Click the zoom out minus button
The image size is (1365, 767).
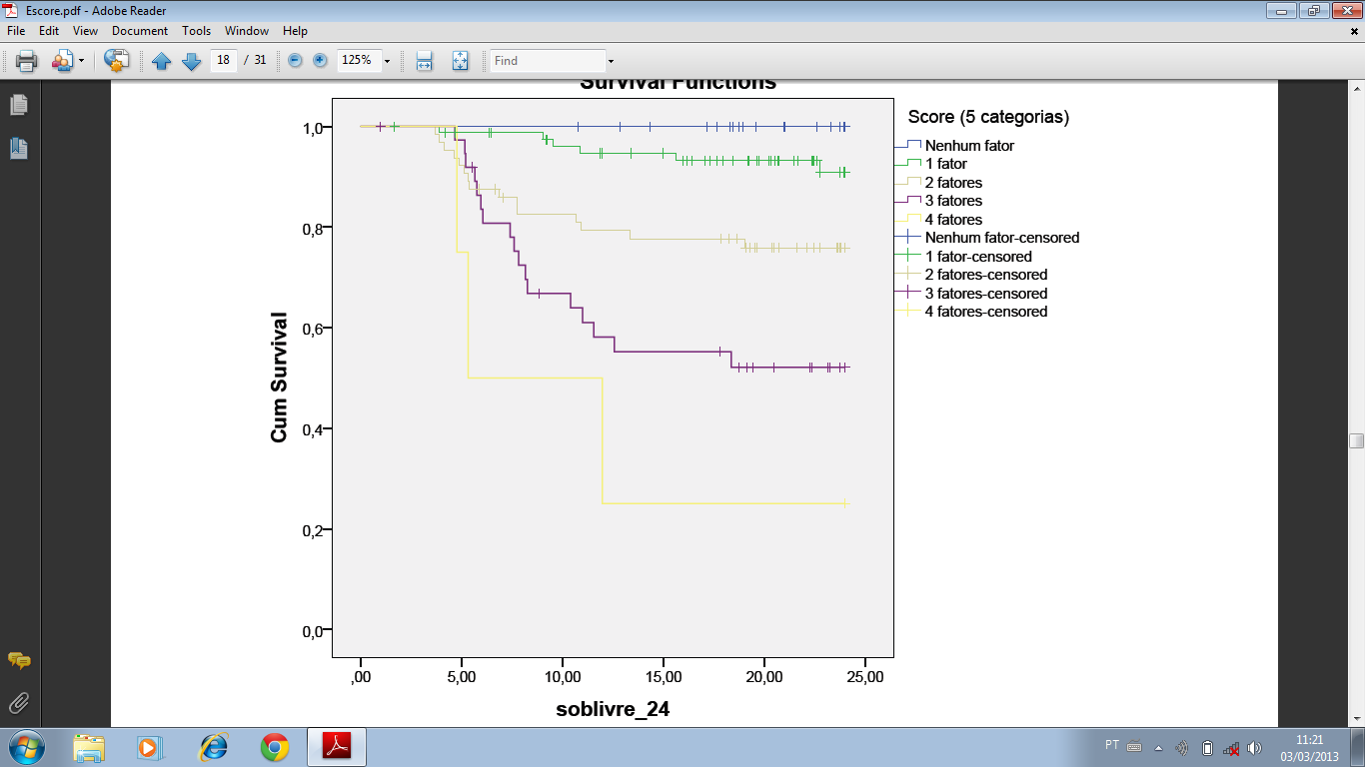(x=295, y=60)
